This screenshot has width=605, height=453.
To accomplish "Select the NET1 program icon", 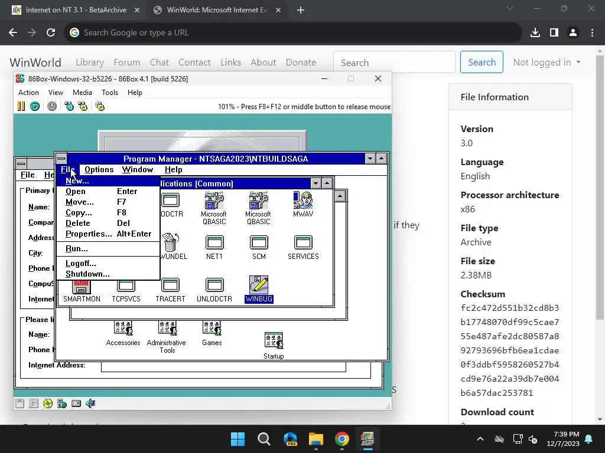I will coord(214,248).
